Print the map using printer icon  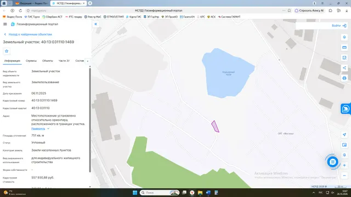tap(344, 78)
